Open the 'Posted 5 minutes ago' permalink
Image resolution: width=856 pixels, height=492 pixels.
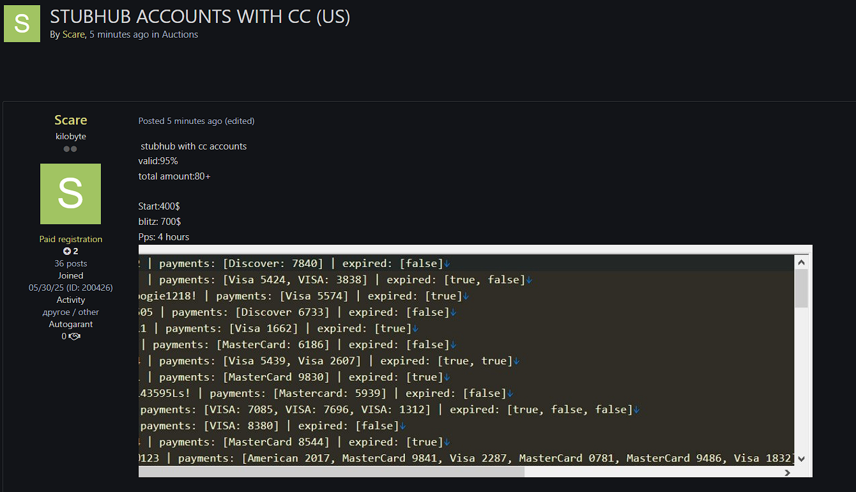(180, 121)
